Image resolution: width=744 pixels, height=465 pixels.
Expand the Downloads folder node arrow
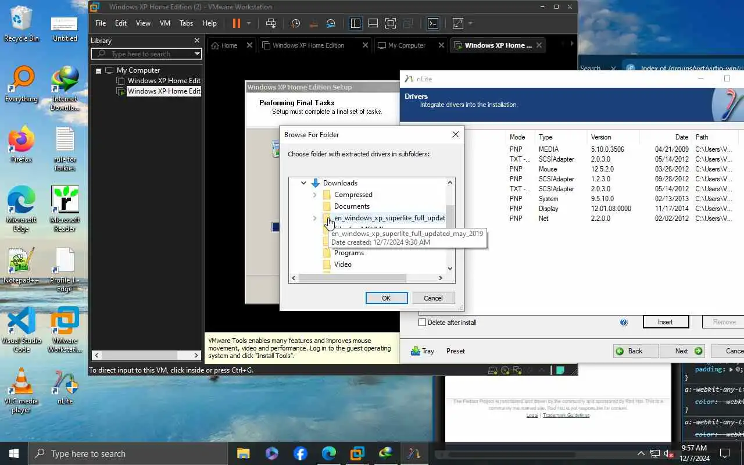(x=303, y=183)
